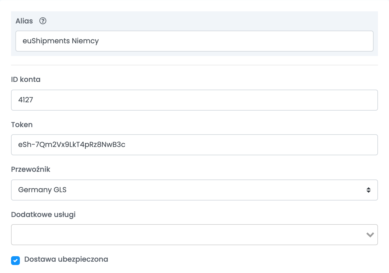Viewport: 389px width, 273px height.
Task: Expand the Dodatkowe usługi dropdown
Action: click(194, 235)
